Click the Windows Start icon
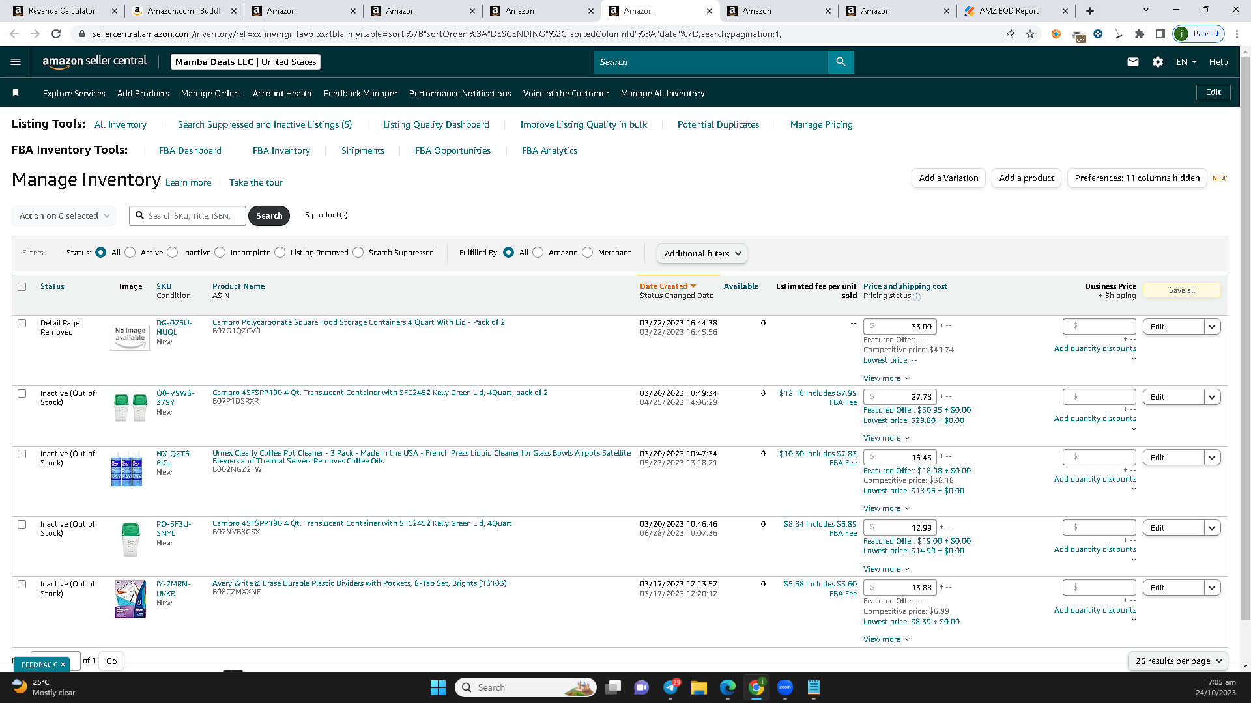This screenshot has height=703, width=1251. pyautogui.click(x=438, y=687)
